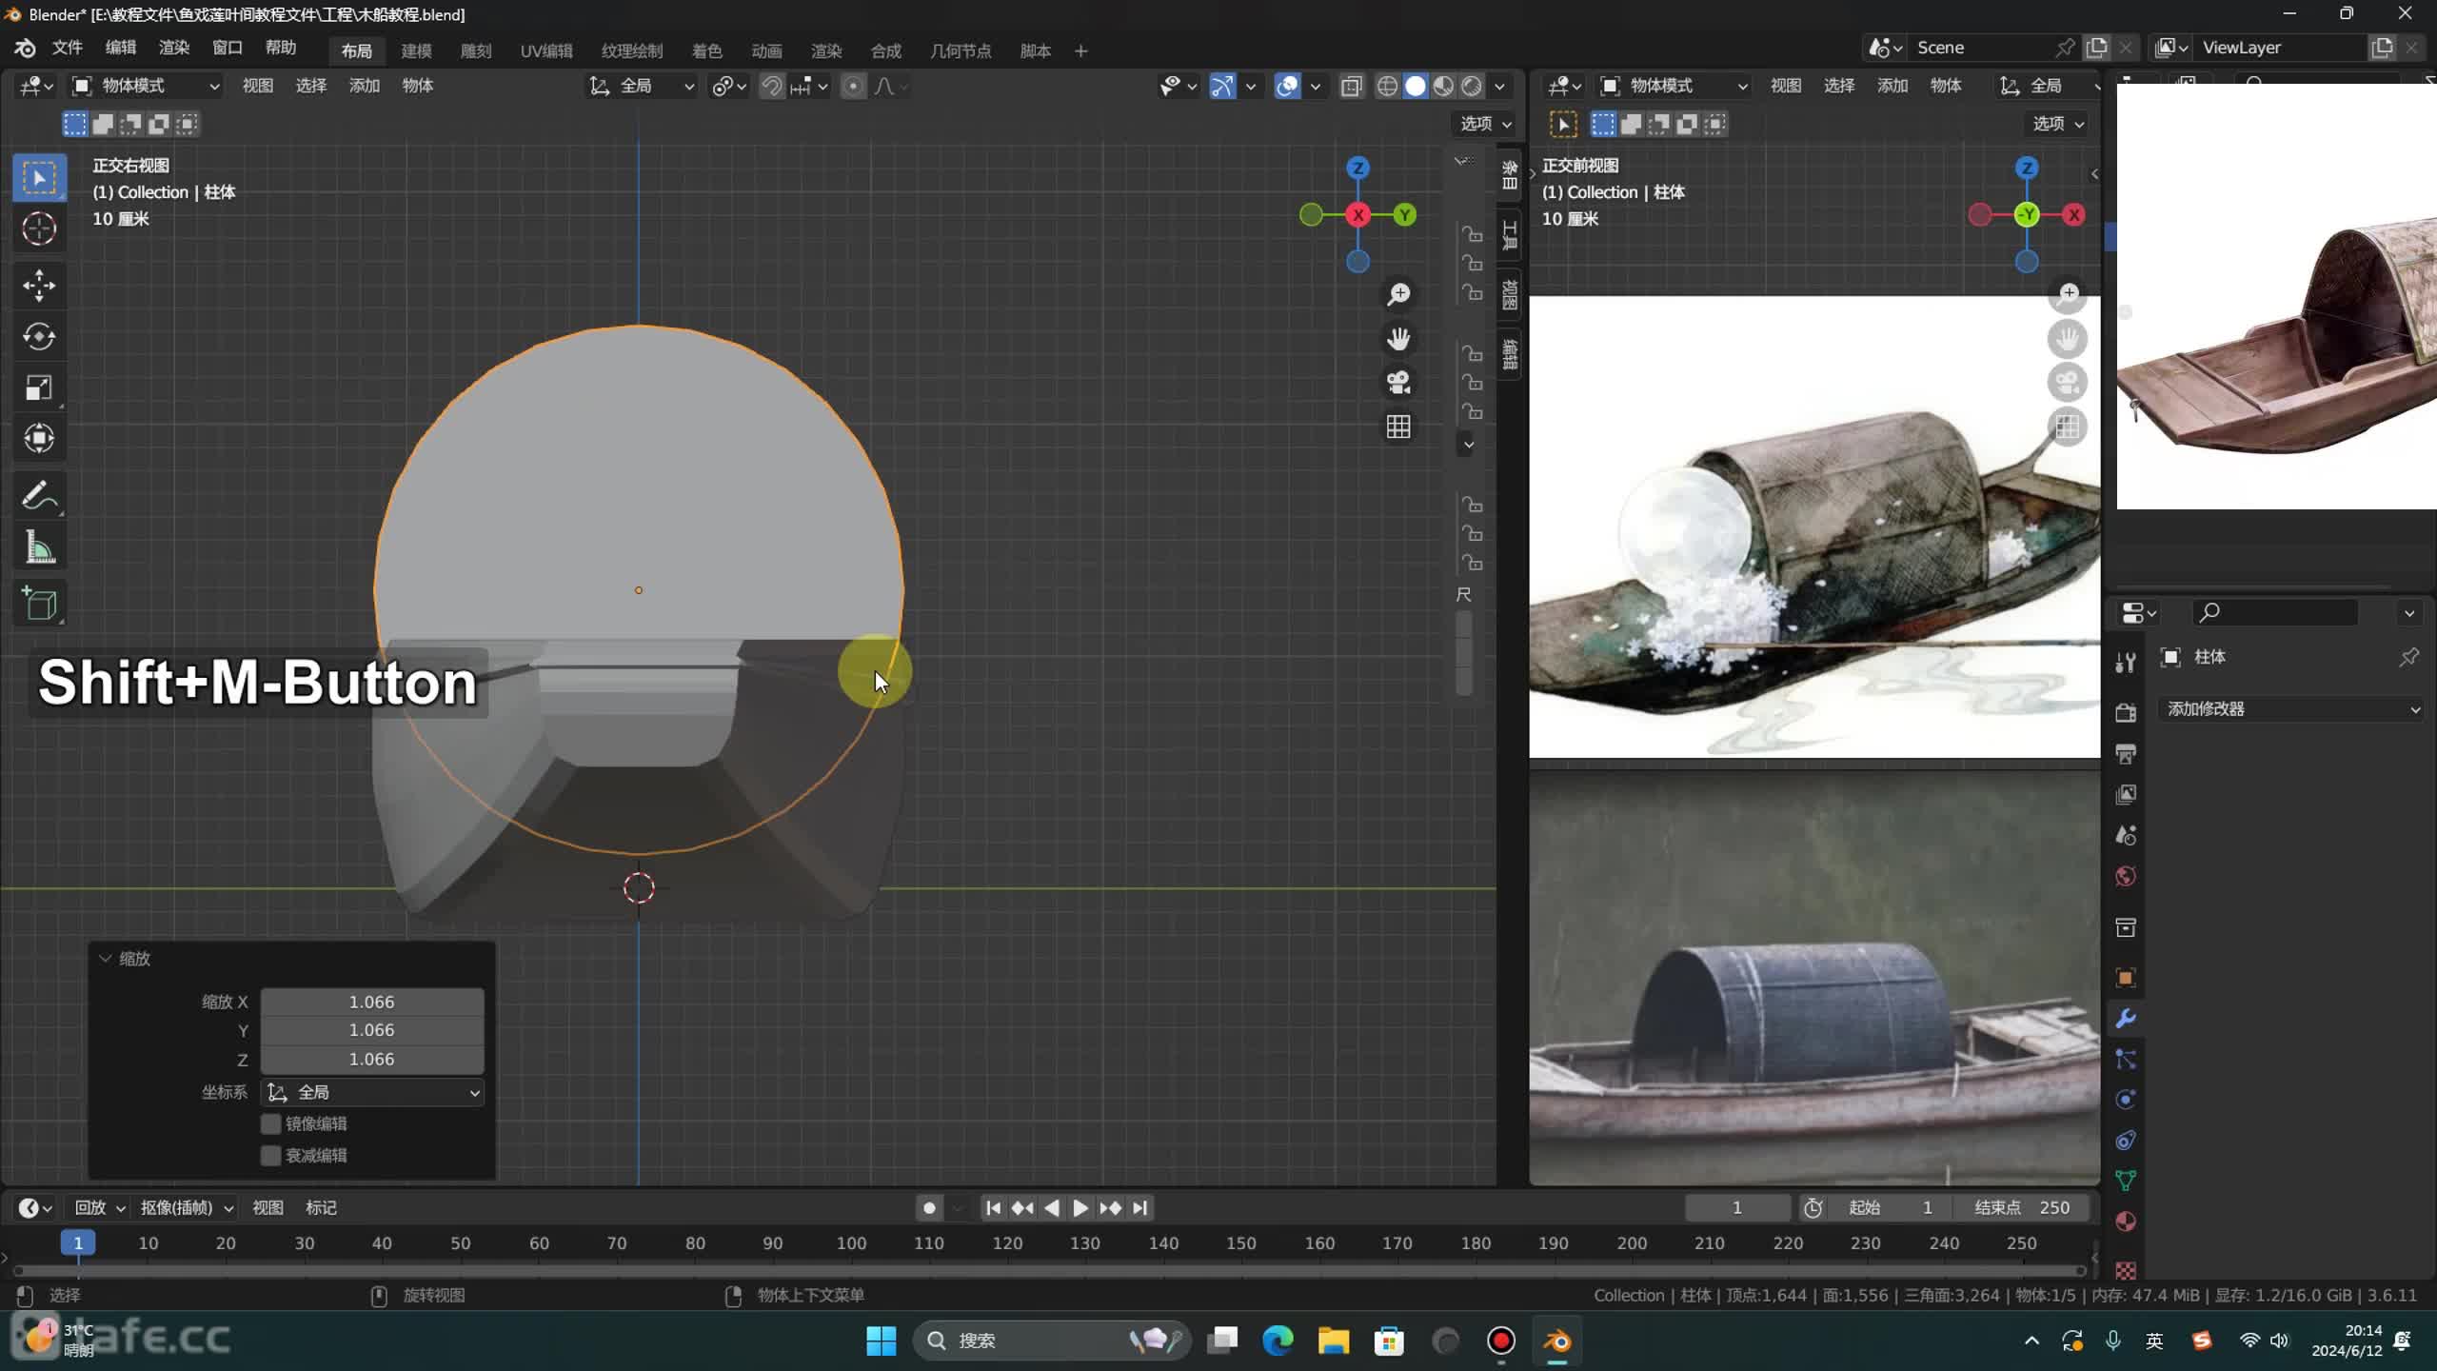Select the Scale tool
The image size is (2437, 1371).
39,387
